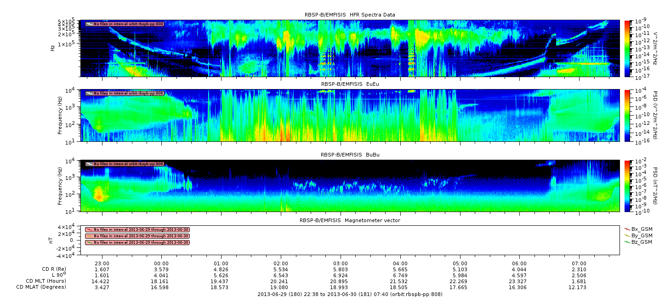Click the 05:00 time axis tick label
The image size is (665, 302).
(460, 263)
